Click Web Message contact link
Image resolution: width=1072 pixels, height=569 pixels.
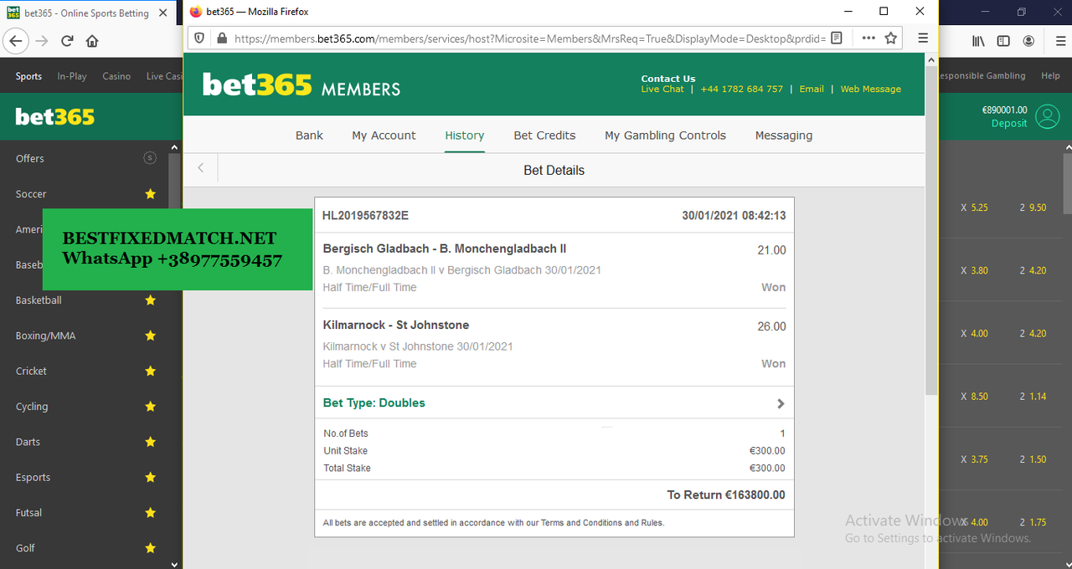[871, 89]
